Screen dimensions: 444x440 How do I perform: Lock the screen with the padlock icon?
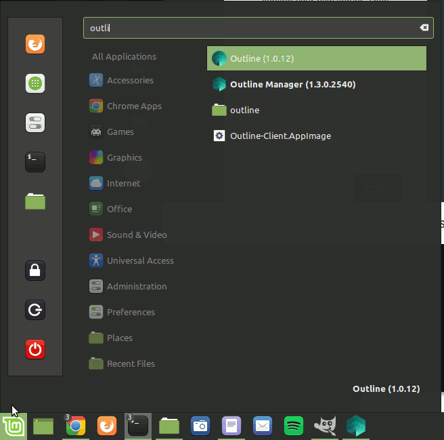point(35,271)
